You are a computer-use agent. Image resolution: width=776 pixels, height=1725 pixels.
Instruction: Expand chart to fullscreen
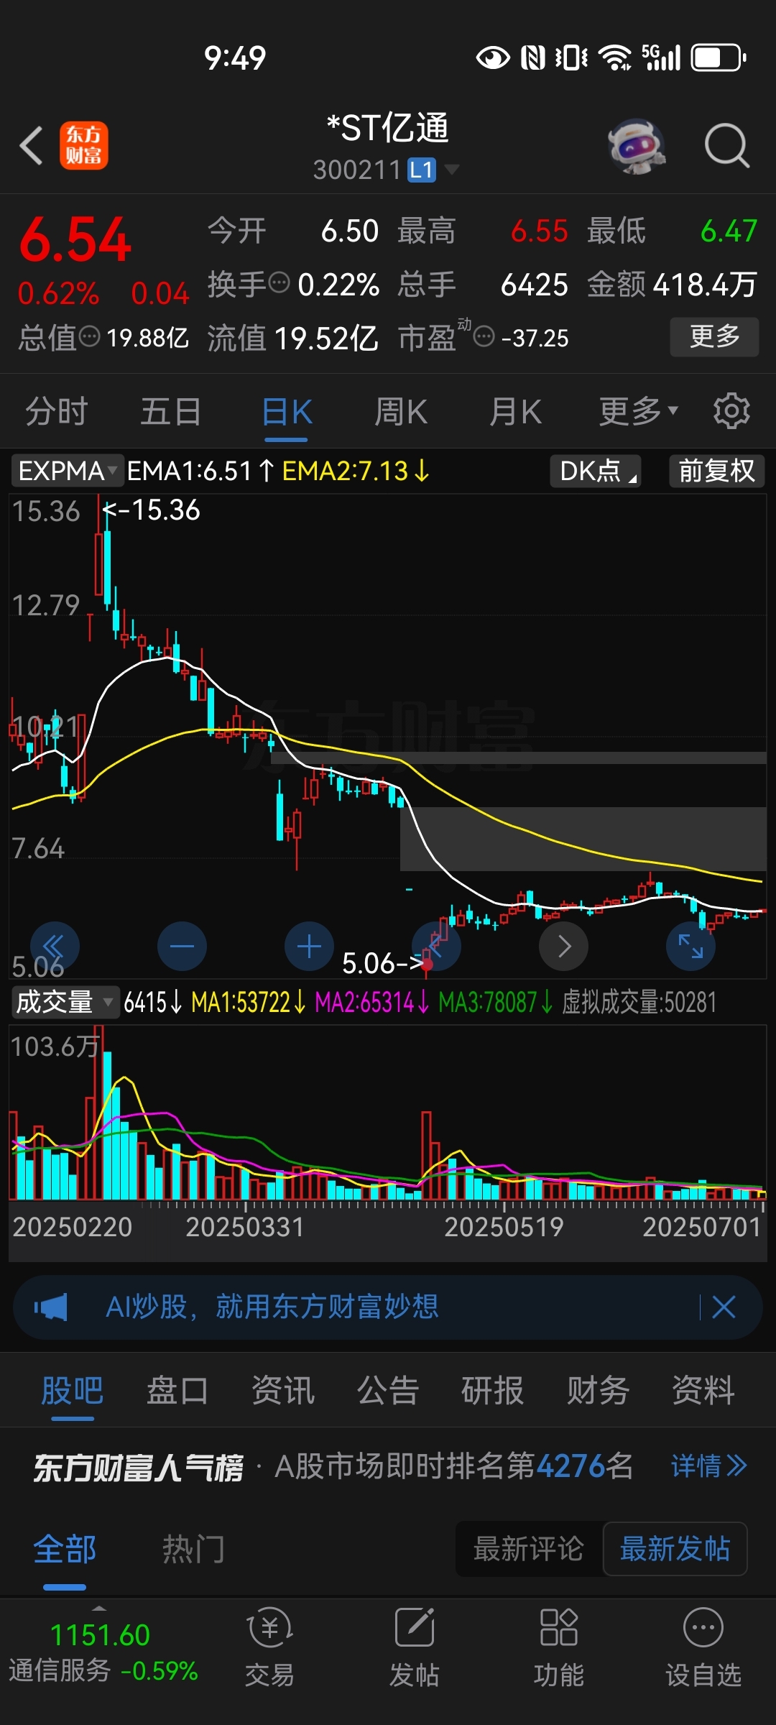tap(691, 946)
